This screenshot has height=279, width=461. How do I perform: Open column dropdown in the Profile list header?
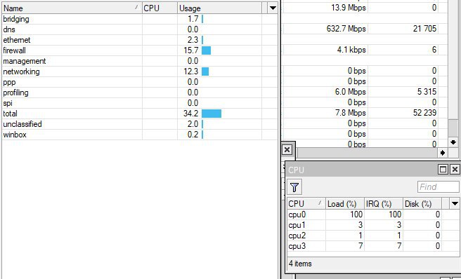click(273, 8)
